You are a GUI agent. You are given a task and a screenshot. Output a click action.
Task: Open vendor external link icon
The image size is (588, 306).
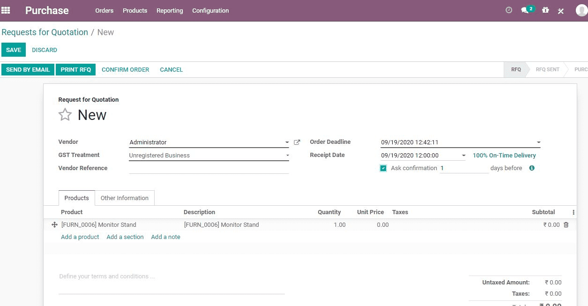pyautogui.click(x=297, y=142)
